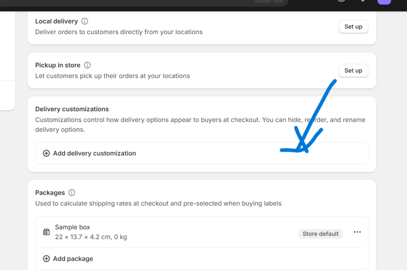Click the Add package label

73,259
